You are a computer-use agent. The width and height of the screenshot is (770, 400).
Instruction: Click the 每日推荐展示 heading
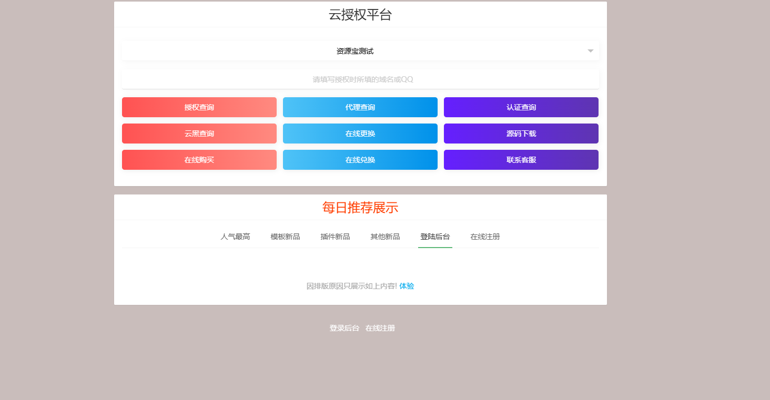click(360, 208)
